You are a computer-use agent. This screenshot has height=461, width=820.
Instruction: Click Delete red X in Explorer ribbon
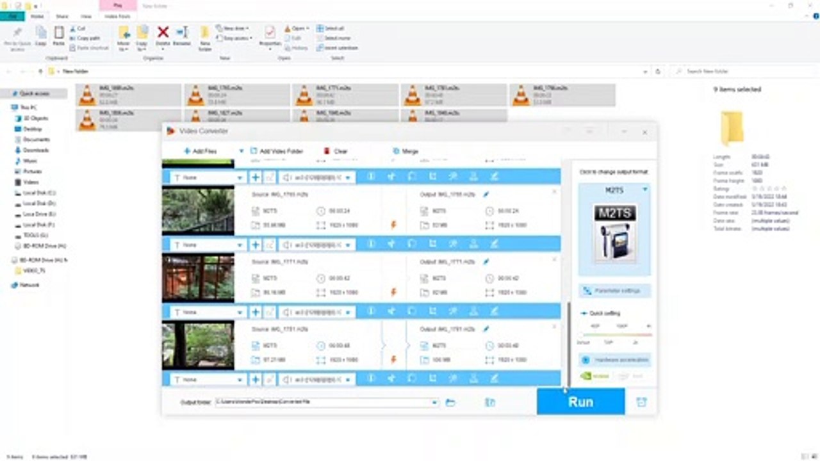pyautogui.click(x=163, y=36)
